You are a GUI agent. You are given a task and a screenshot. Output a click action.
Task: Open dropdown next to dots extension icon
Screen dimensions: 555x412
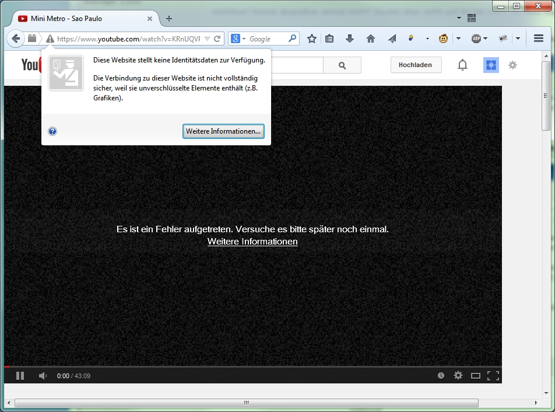tap(427, 39)
